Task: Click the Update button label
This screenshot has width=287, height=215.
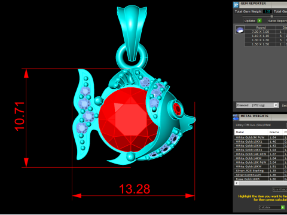Action: point(249,21)
